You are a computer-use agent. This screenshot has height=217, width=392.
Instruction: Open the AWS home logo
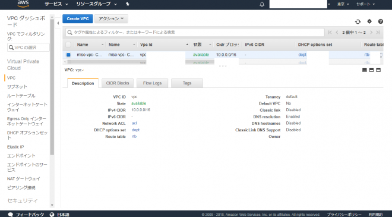[x=23, y=4]
